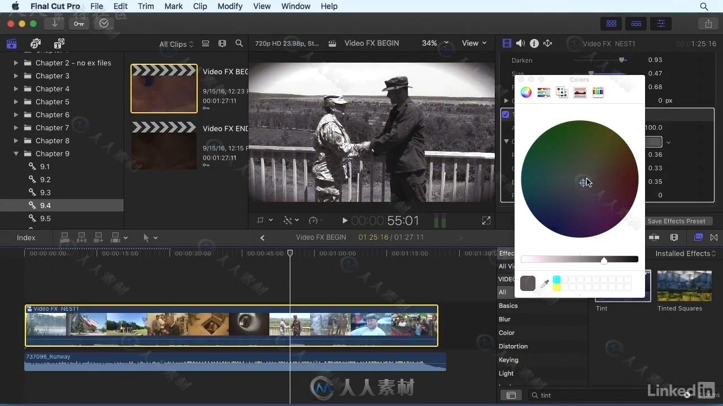Click the current color swatch in Colors
This screenshot has height=406, width=723.
(528, 284)
